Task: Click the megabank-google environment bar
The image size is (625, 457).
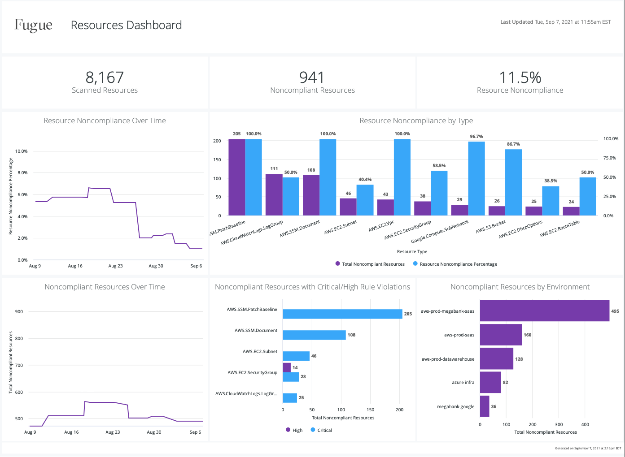Action: point(485,406)
